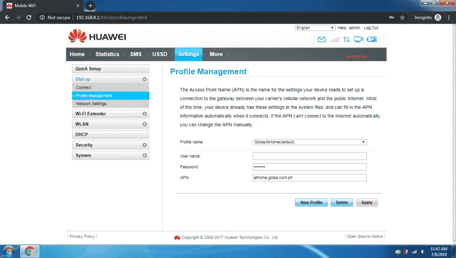Viewport: 456px width, 258px height.
Task: Click the taskbar clock showing 11:42 AM
Action: [x=439, y=252]
